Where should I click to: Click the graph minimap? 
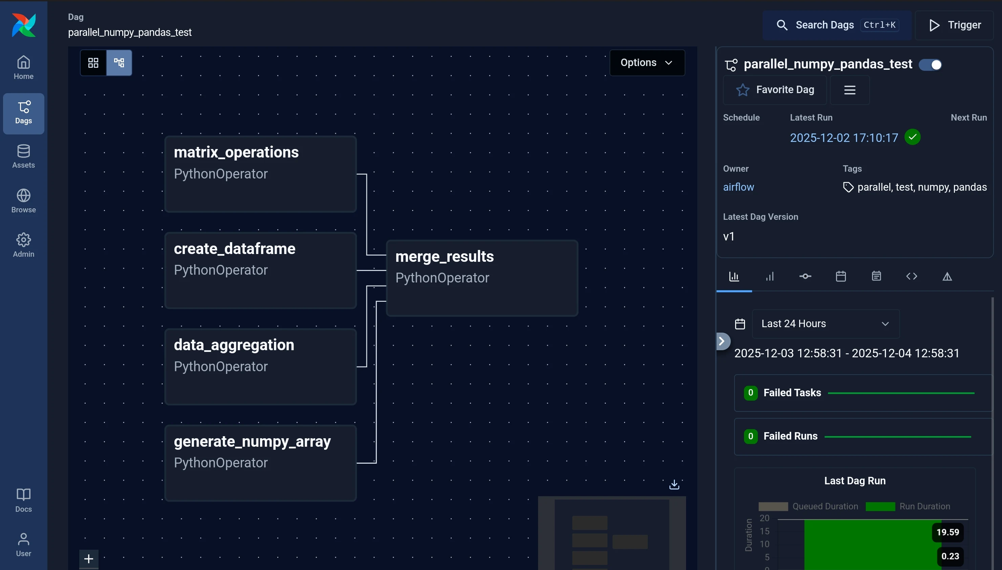(x=612, y=533)
